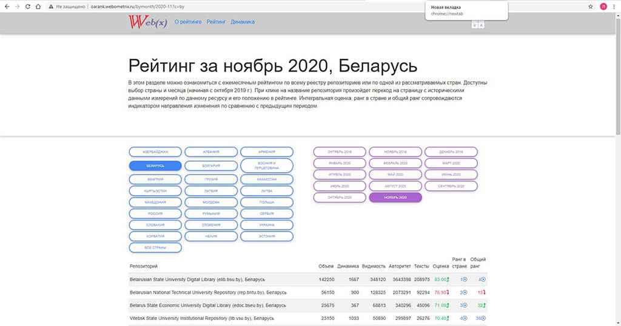Image resolution: width=621 pixels, height=326 pixels.
Task: Bookmark this page with the star icon
Action: tap(591, 6)
